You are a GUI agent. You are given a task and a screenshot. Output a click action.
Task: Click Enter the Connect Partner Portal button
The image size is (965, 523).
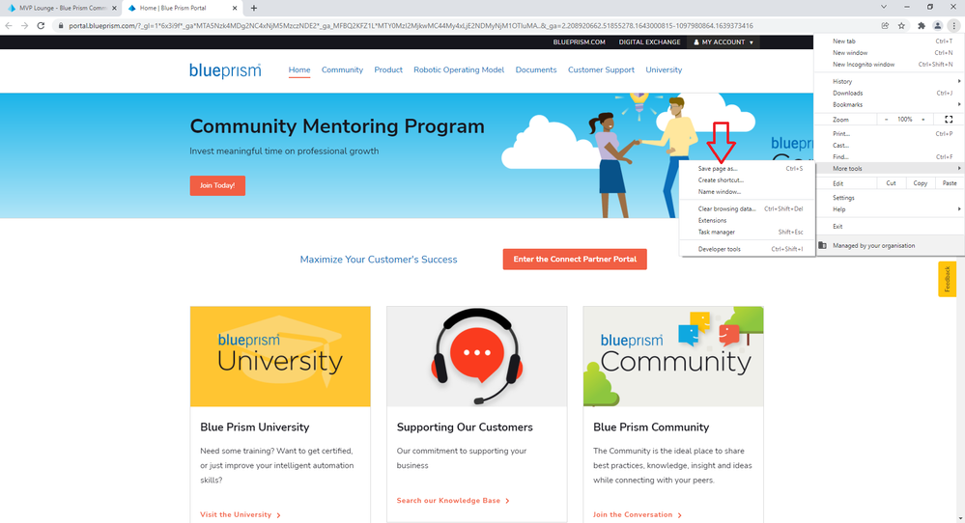[x=575, y=260]
